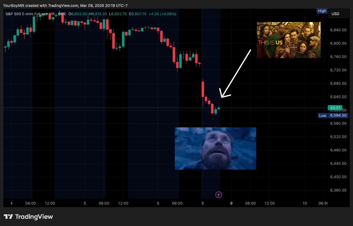The width and height of the screenshot is (353, 226).
Task: Click the date label 8 on time axis
Action: (x=203, y=203)
